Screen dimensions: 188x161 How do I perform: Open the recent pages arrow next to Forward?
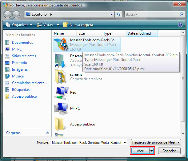(x=22, y=15)
